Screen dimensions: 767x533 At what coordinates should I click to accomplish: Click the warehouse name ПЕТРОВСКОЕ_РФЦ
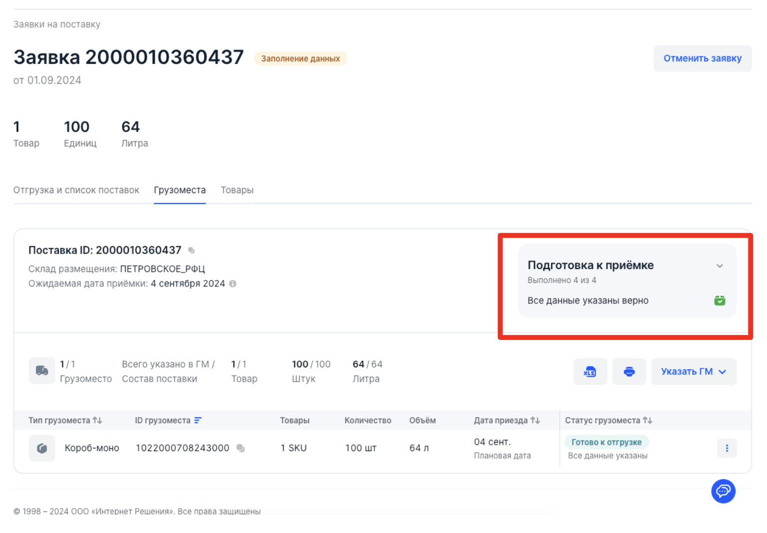coord(163,269)
